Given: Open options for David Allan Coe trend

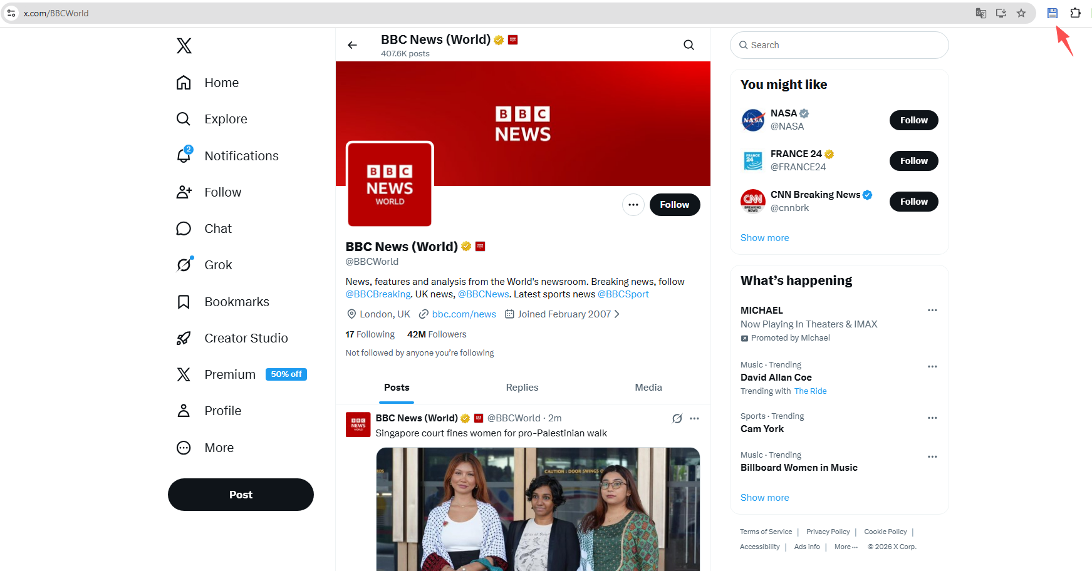Looking at the screenshot, I should coord(932,366).
